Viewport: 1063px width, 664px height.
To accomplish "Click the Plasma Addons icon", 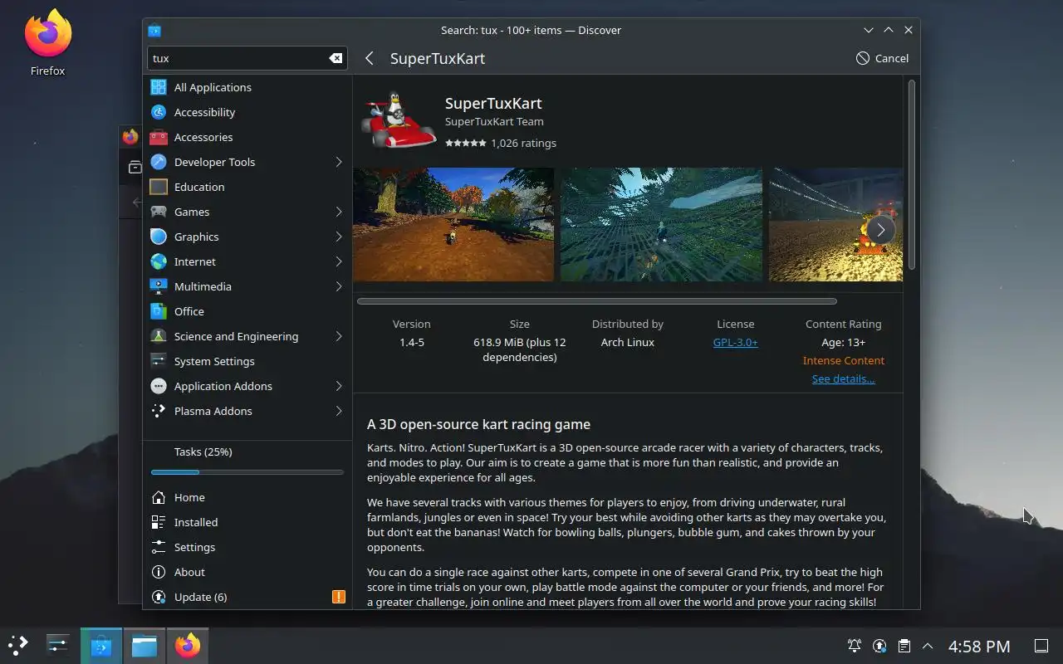I will pos(159,411).
